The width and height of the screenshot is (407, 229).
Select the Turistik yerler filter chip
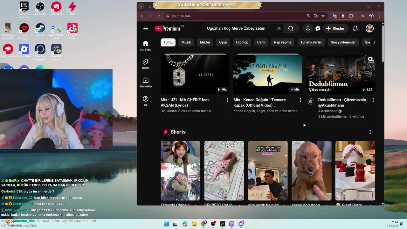[311, 42]
